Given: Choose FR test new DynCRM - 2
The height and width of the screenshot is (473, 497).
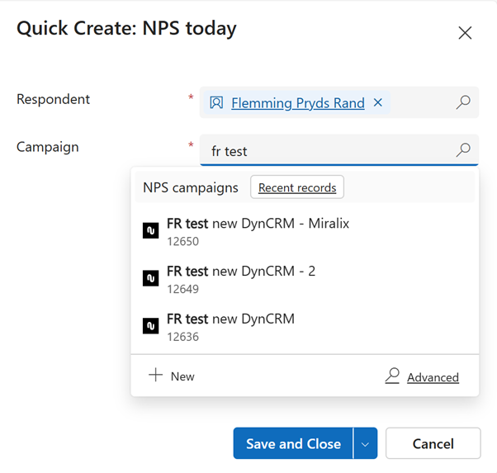Looking at the screenshot, I should pos(241,272).
